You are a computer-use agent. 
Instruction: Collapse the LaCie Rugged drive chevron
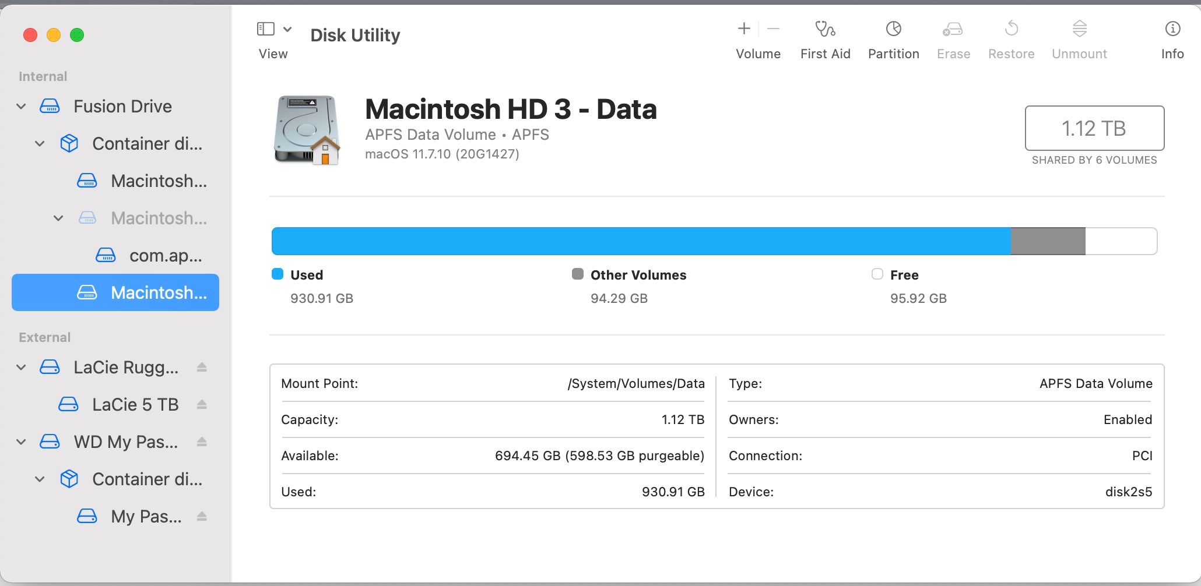(x=21, y=368)
